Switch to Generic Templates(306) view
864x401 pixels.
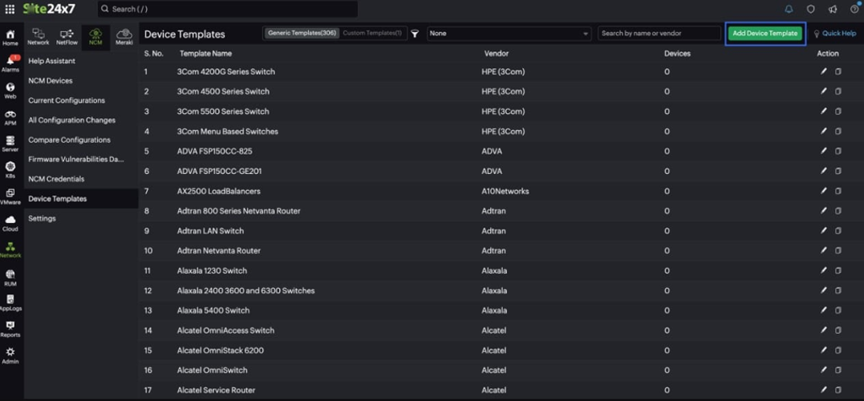[302, 34]
